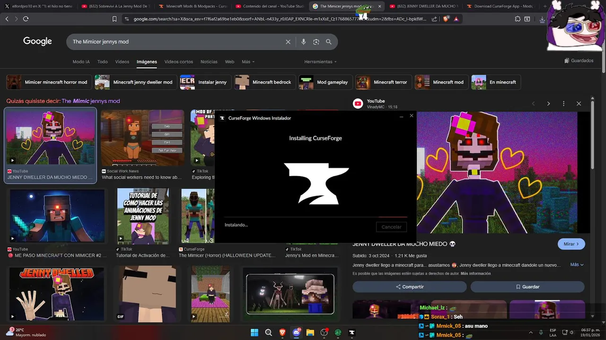Click the magnifying glass search button
Image resolution: width=606 pixels, height=340 pixels.
coord(329,42)
